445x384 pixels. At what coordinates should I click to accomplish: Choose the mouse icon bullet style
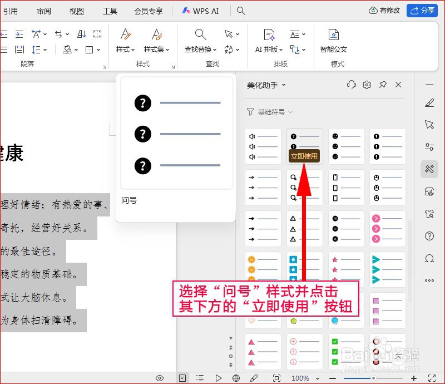point(387,188)
